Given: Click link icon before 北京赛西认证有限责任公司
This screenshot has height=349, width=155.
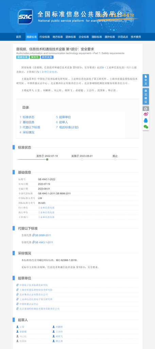Looking at the screenshot, I should [x=17, y=294].
